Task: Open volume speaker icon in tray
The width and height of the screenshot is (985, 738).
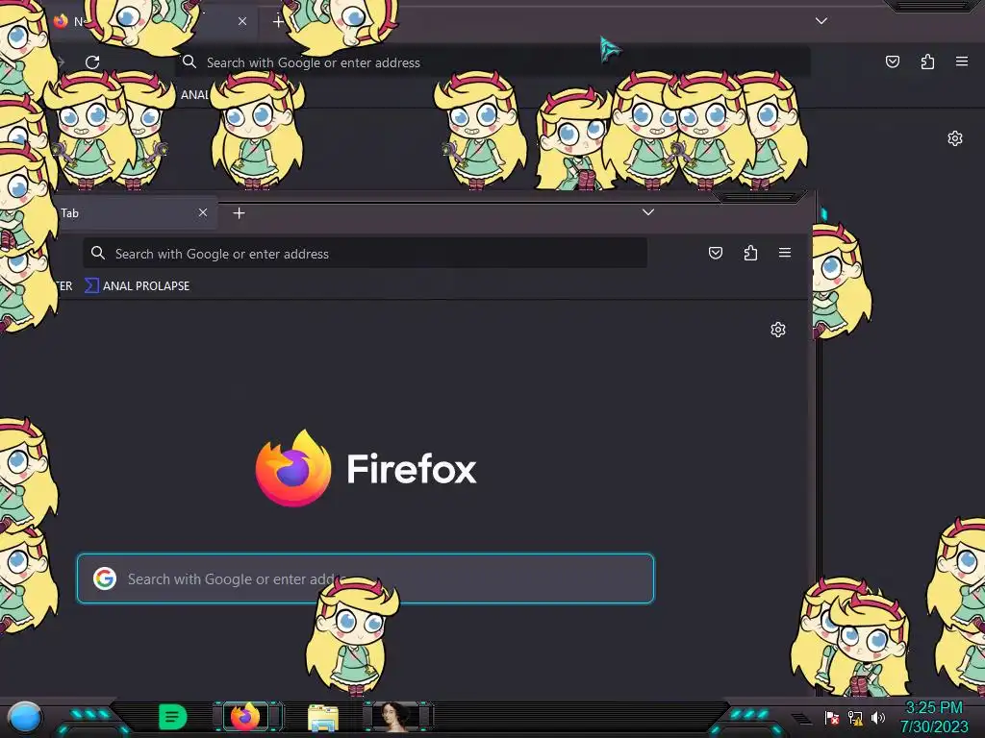Action: [x=878, y=718]
